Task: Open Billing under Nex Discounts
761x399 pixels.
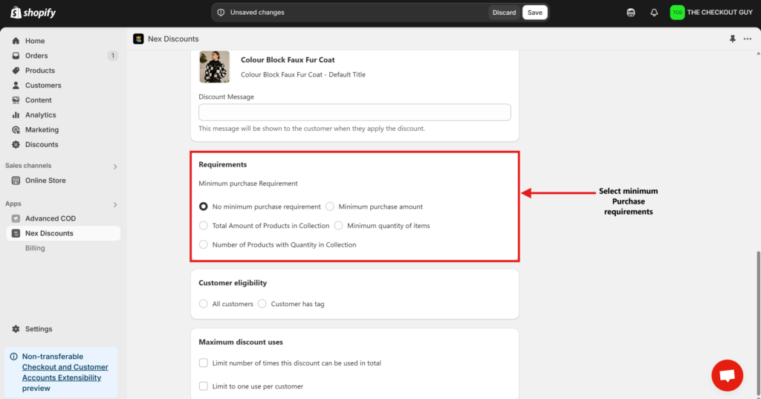Action: pyautogui.click(x=35, y=248)
